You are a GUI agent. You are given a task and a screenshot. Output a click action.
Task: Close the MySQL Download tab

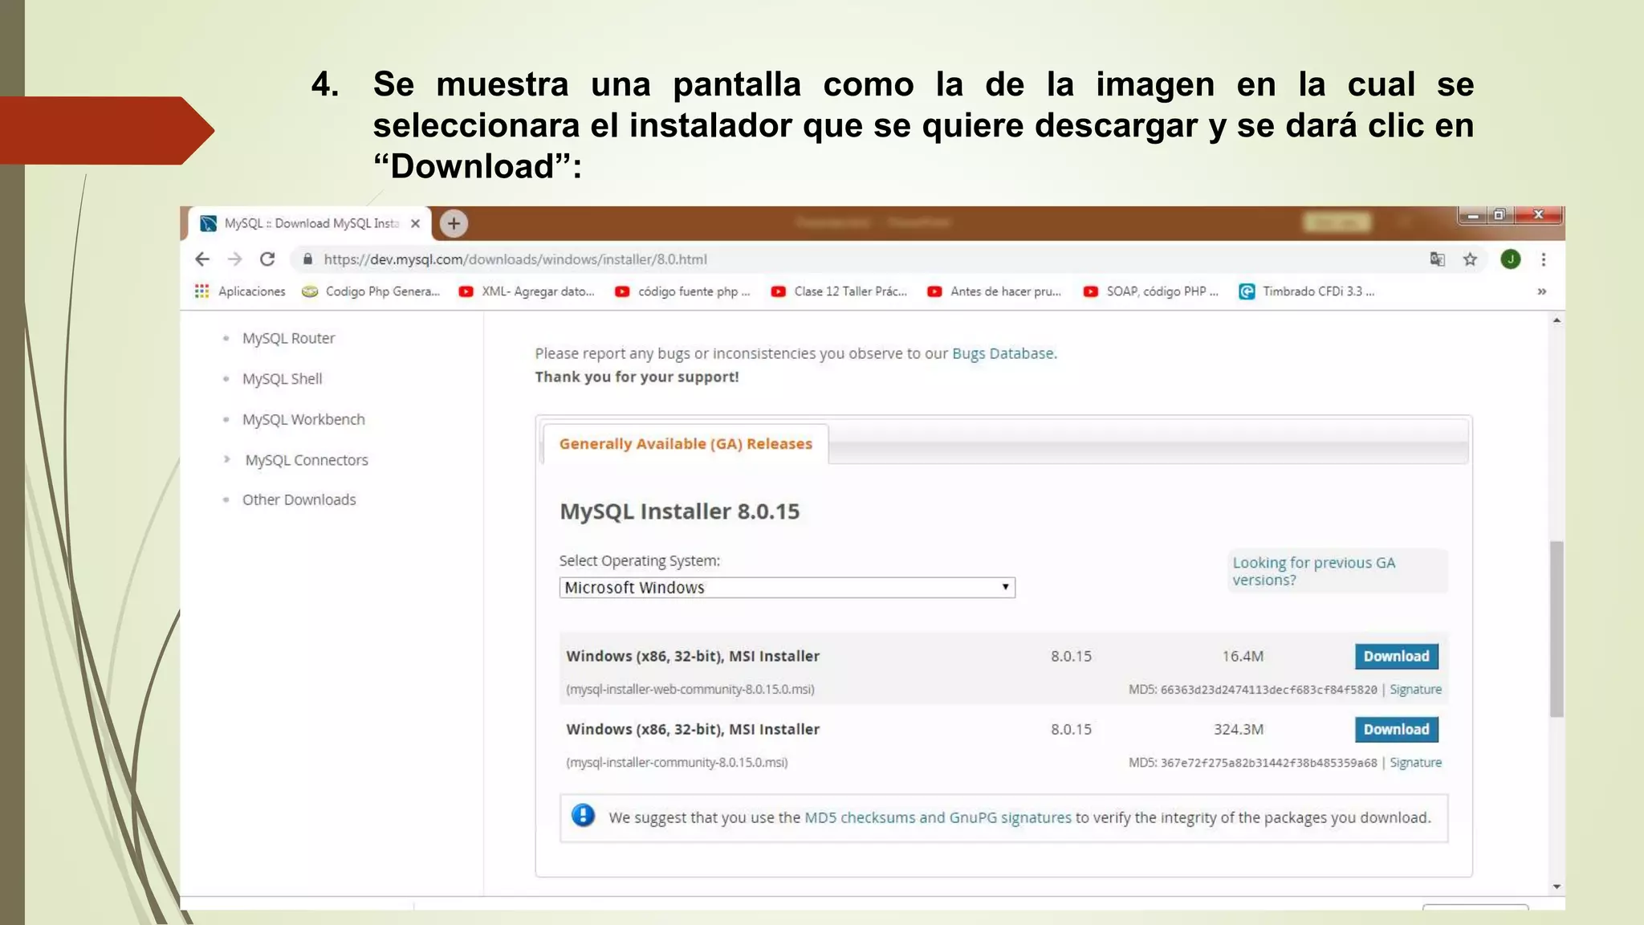(x=415, y=224)
